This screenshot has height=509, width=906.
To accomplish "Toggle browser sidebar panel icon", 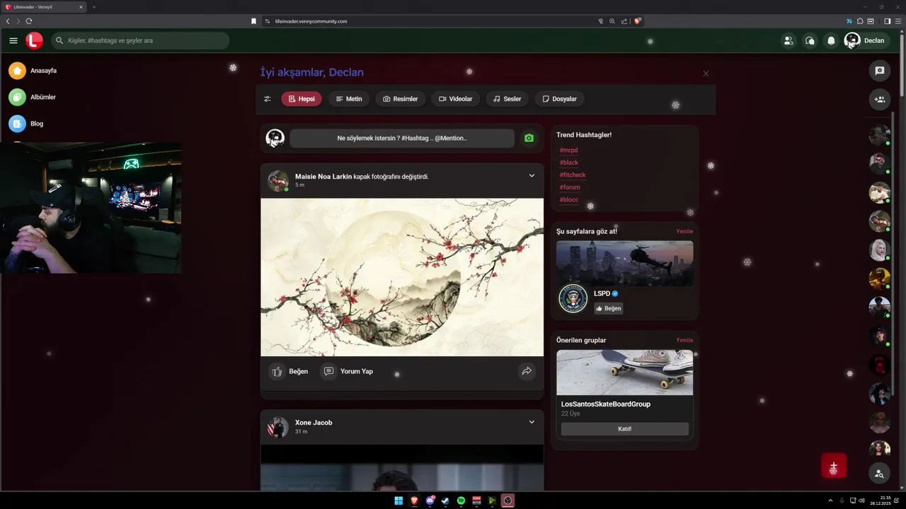I will click(887, 21).
